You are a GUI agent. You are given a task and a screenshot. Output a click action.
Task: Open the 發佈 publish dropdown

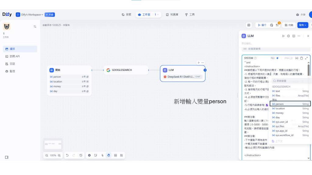point(303,25)
